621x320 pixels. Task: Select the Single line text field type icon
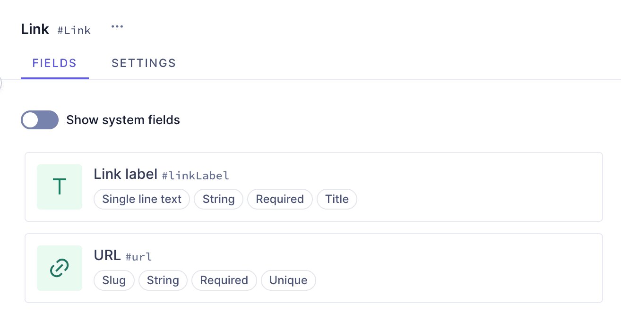(x=59, y=187)
